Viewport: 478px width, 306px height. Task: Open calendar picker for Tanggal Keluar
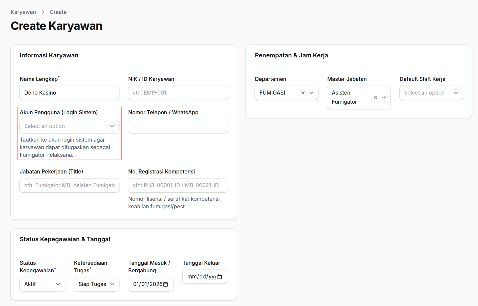click(220, 277)
